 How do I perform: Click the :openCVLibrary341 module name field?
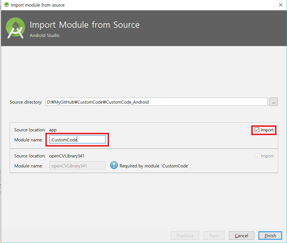tap(77, 165)
